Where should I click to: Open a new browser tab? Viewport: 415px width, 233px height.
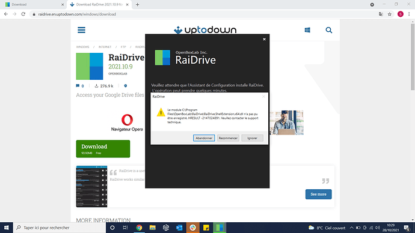coord(137,4)
